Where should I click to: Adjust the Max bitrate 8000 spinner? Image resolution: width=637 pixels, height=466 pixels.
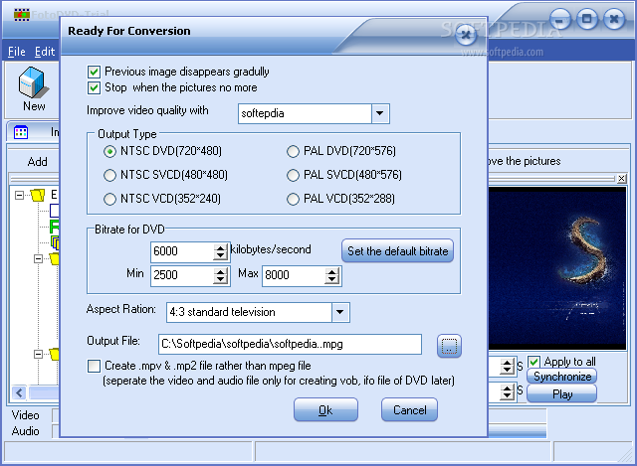click(x=331, y=276)
